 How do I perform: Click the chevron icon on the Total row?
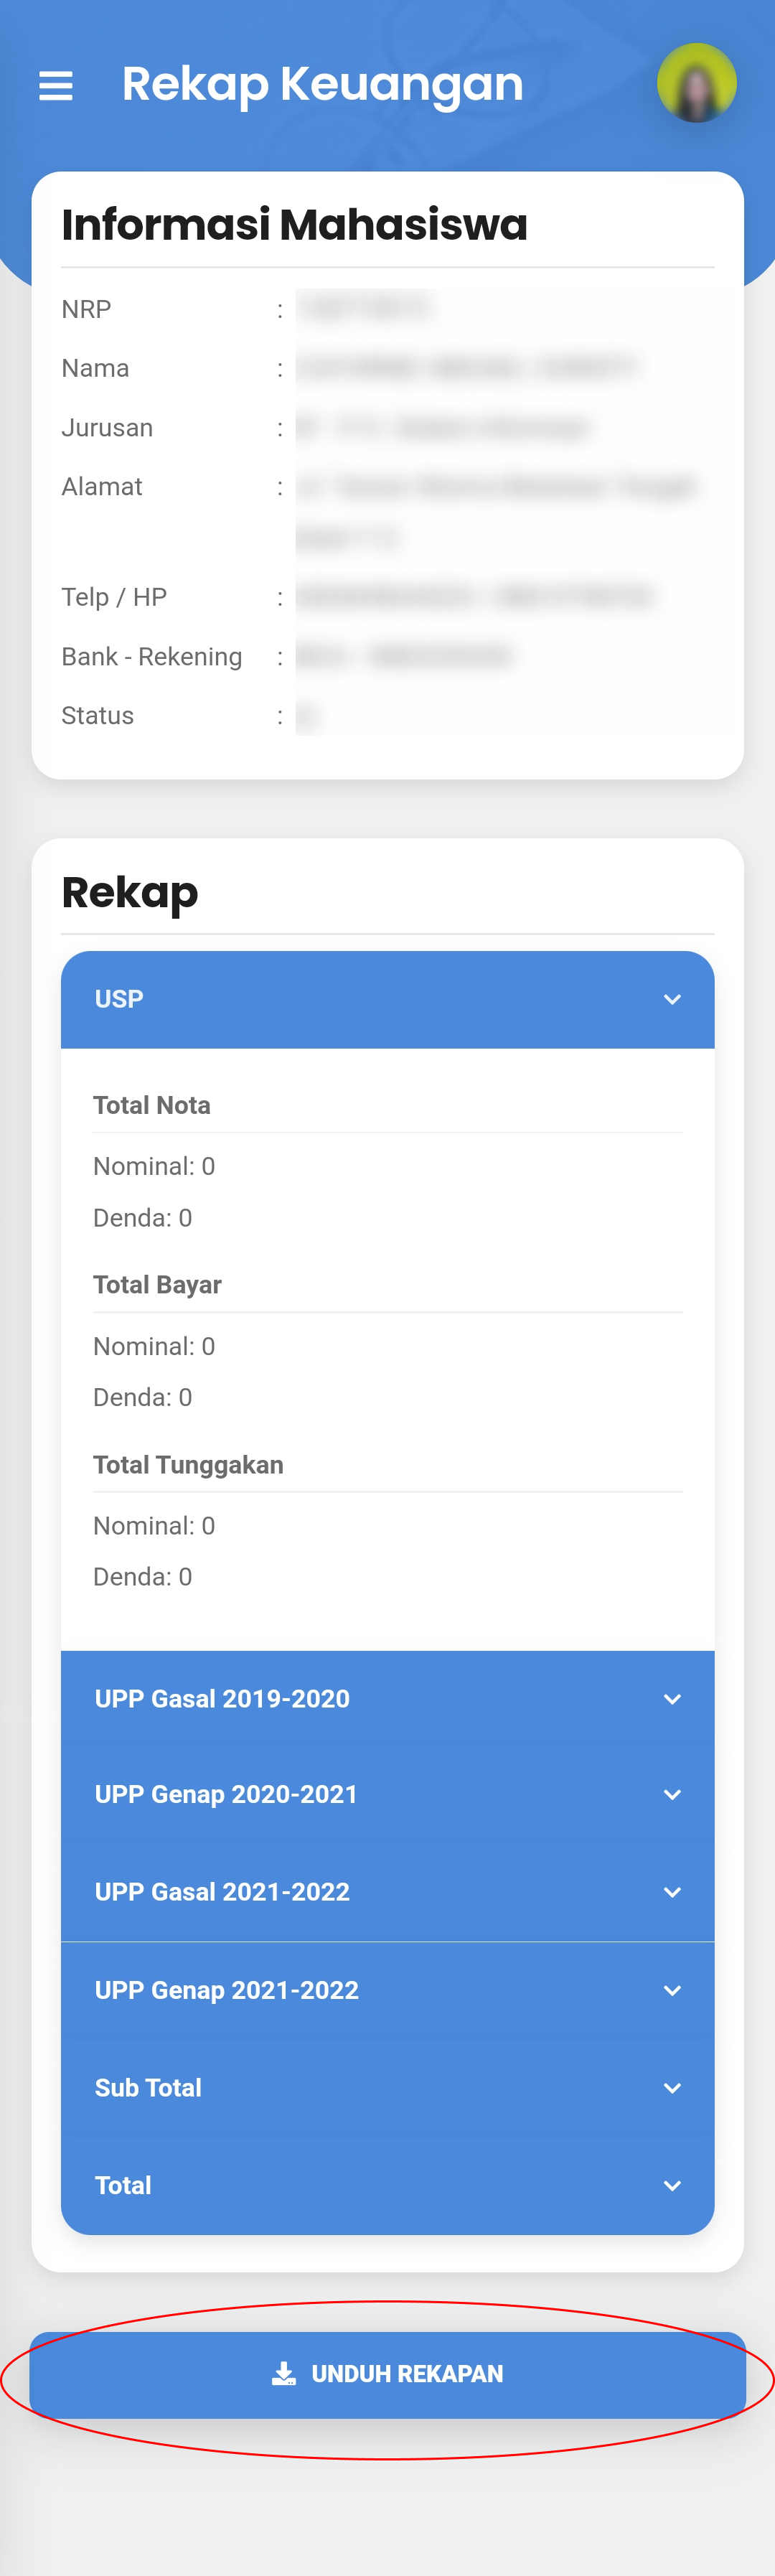tap(672, 2185)
